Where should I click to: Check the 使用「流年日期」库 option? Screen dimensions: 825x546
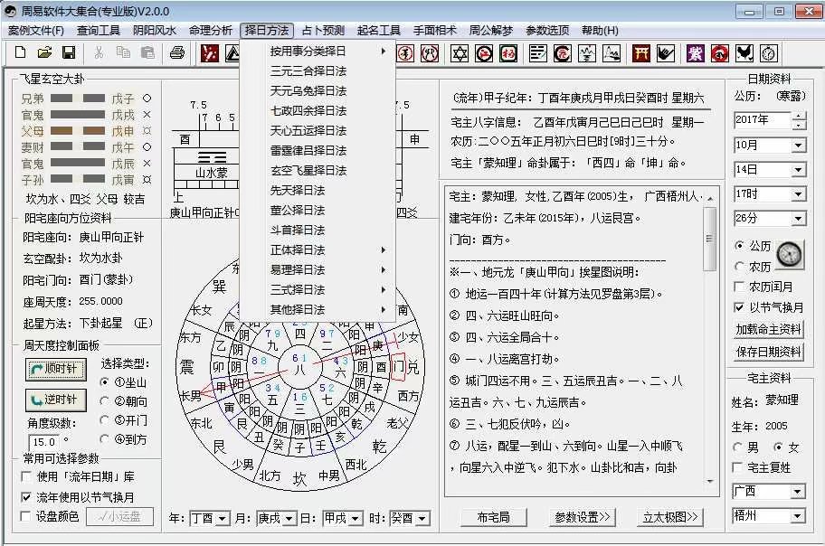tap(26, 476)
